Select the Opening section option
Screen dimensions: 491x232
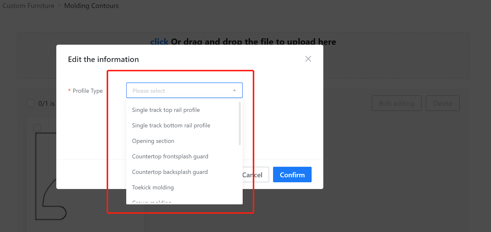point(153,141)
